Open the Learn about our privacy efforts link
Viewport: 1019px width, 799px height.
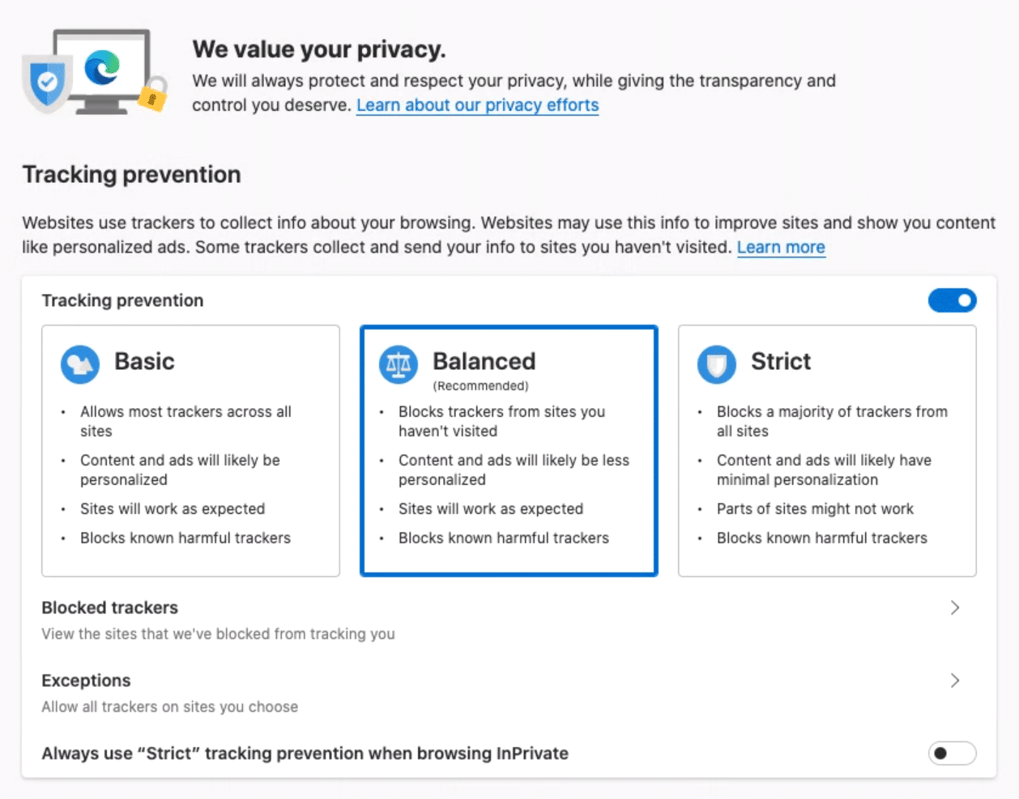click(476, 104)
